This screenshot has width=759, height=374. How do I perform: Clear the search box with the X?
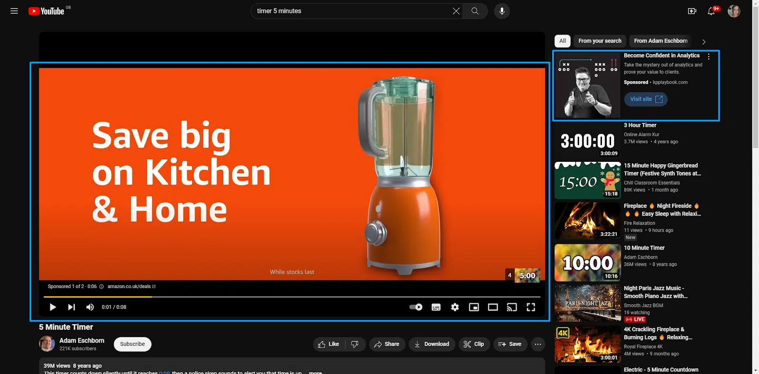click(x=456, y=11)
